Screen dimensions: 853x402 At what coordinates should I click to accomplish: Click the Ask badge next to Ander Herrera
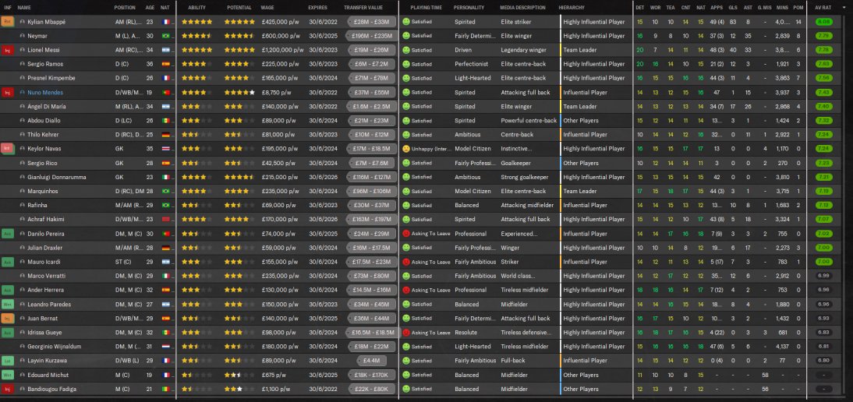tap(8, 290)
